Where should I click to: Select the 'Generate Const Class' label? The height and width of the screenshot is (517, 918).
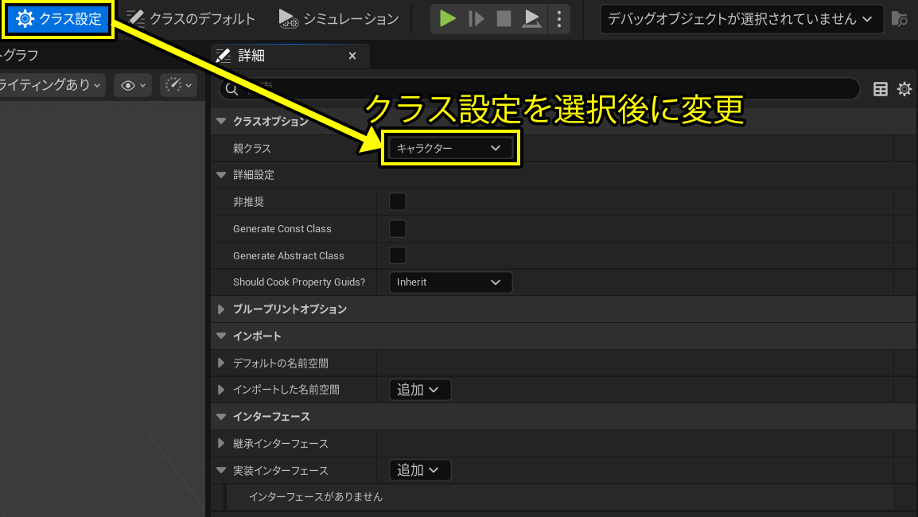click(x=282, y=228)
